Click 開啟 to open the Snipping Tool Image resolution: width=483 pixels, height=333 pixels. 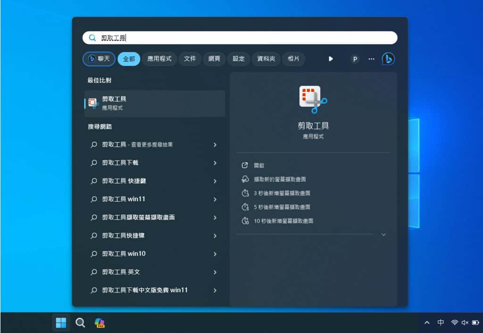pos(259,165)
